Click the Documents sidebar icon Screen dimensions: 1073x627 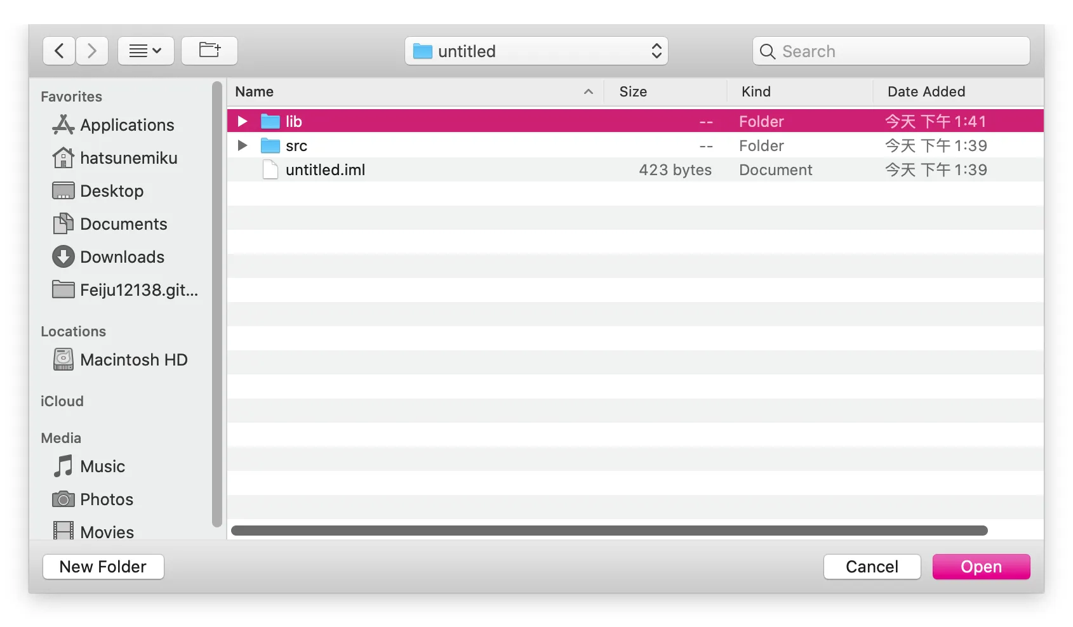click(63, 223)
